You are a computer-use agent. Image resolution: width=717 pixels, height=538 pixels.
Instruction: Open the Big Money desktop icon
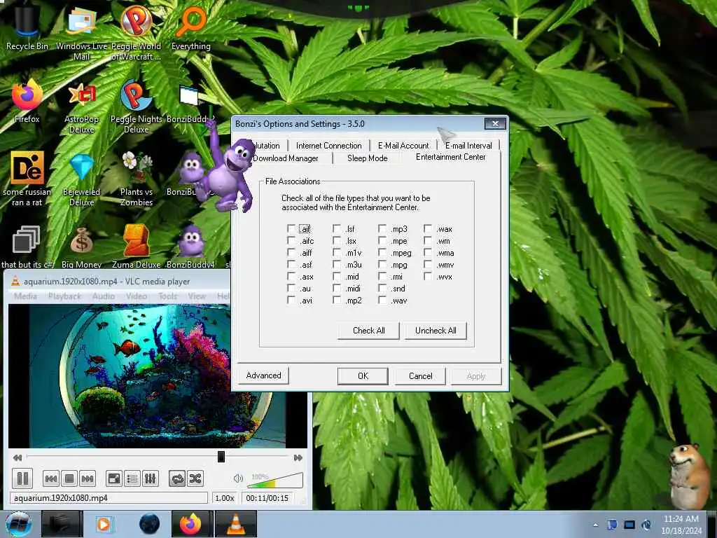(81, 247)
